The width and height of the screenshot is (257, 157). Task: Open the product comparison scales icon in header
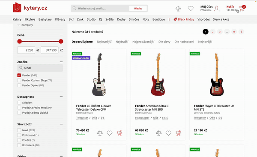178,9
